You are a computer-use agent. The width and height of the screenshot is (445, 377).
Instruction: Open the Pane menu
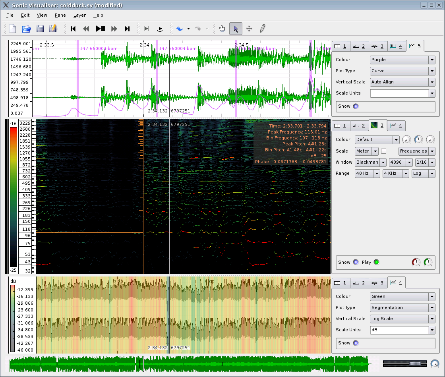click(x=60, y=15)
